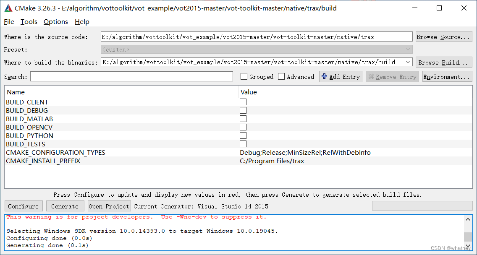Select the CMAKE_CONFIGURATION_TYPES row name
Image resolution: width=477 pixels, height=255 pixels.
[56, 152]
